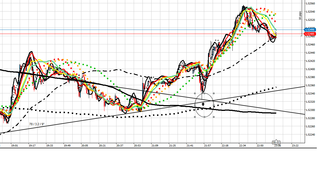This screenshot has height=181, width=322.
Task: Select the up arrow inside the ellipse
Action: [203, 104]
